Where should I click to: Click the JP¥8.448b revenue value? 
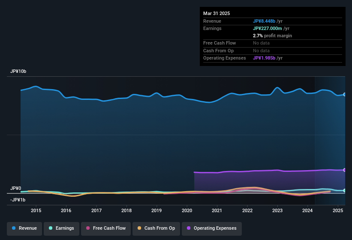pos(264,21)
